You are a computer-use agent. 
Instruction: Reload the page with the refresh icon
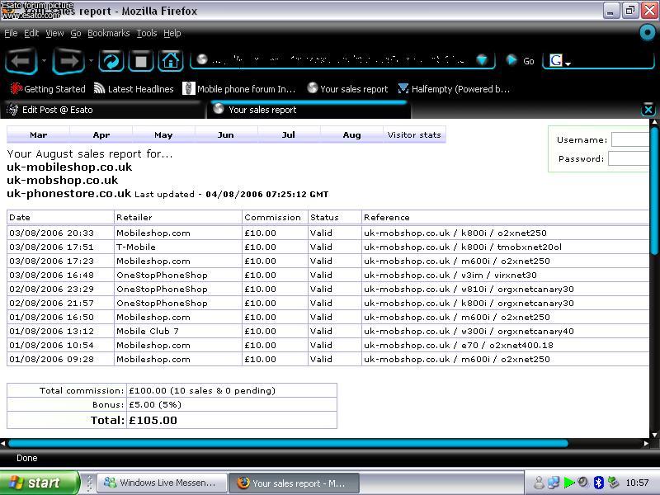[111, 61]
